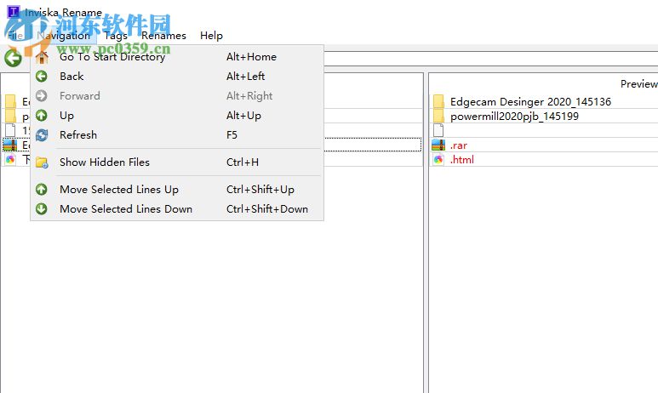Image resolution: width=658 pixels, height=393 pixels.
Task: Close the open Navigation menu via its title
Action: 64,36
